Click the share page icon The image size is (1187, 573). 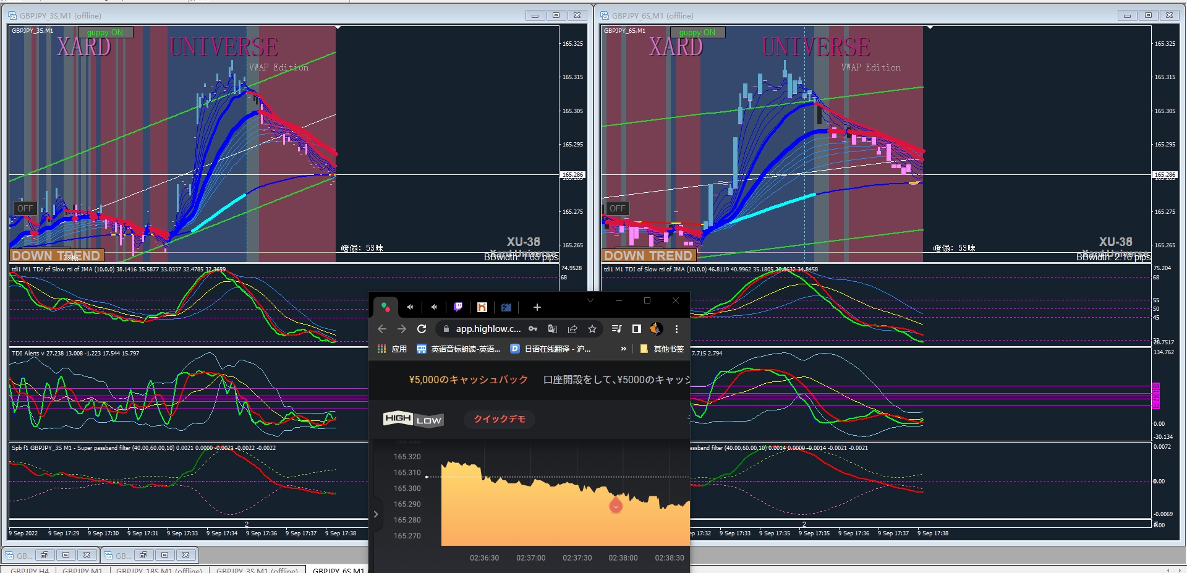[x=572, y=329]
